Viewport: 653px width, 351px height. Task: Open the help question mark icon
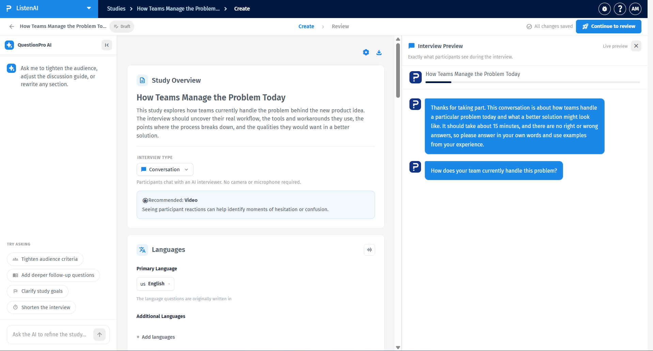[x=620, y=9]
